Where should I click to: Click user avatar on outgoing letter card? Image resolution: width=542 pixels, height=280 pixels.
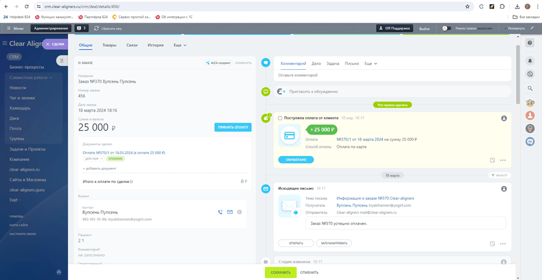pos(504,189)
